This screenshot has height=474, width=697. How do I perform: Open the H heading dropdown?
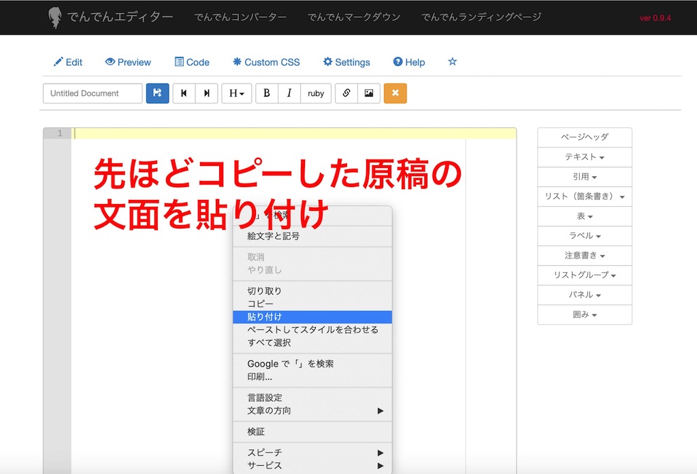point(237,93)
